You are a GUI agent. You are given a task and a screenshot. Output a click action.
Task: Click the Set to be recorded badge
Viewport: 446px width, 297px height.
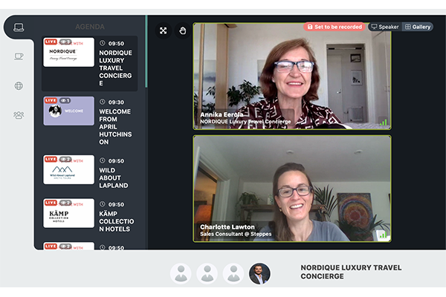pyautogui.click(x=334, y=27)
